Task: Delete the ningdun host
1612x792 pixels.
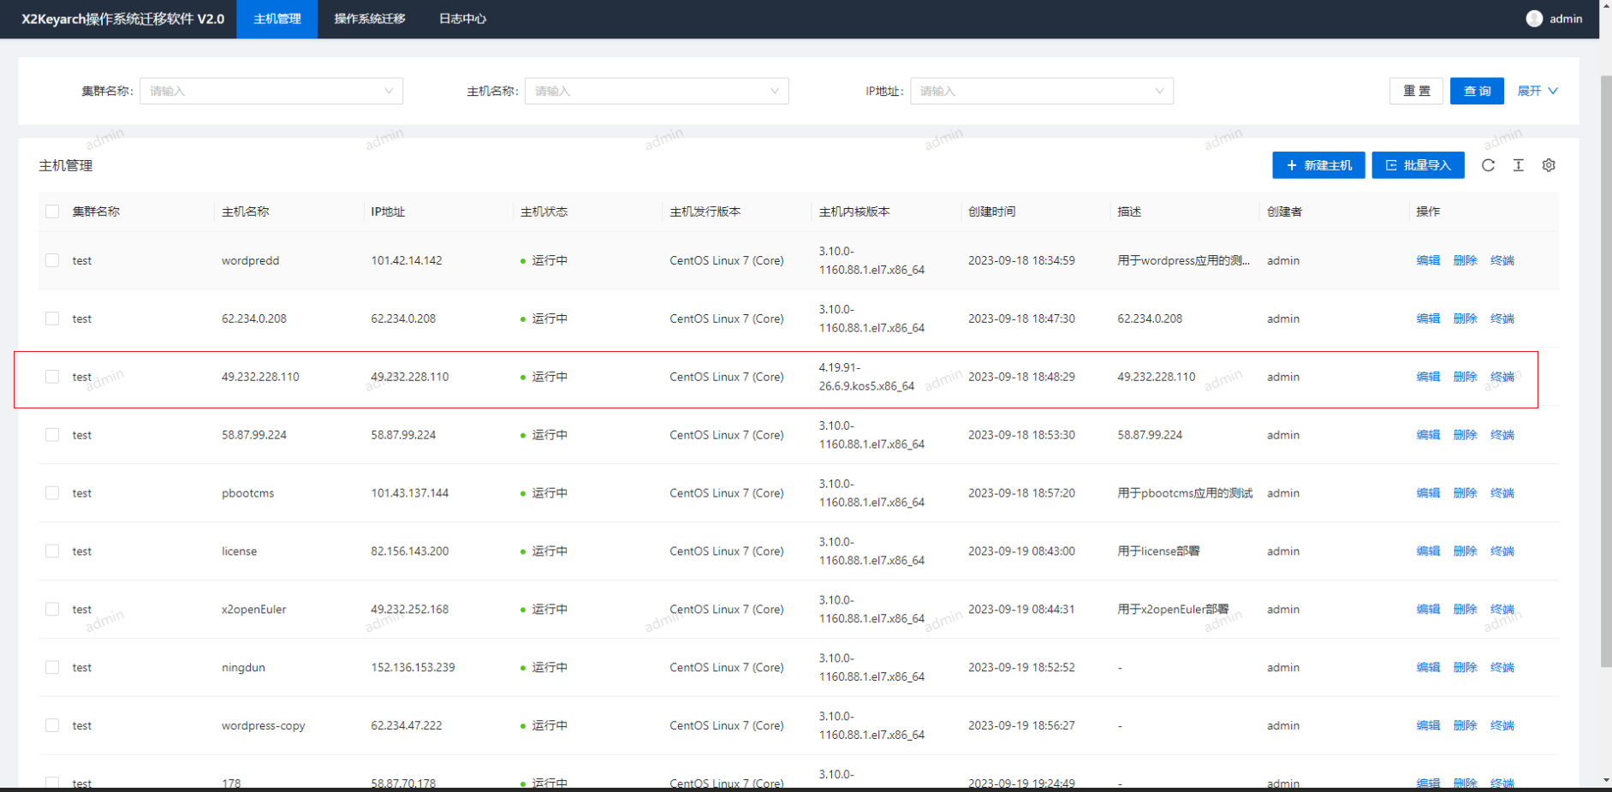Action: click(x=1465, y=667)
